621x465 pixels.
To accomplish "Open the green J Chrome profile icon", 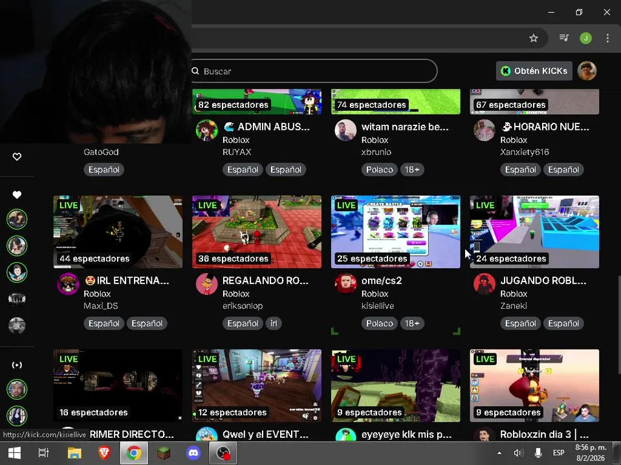I will 586,38.
